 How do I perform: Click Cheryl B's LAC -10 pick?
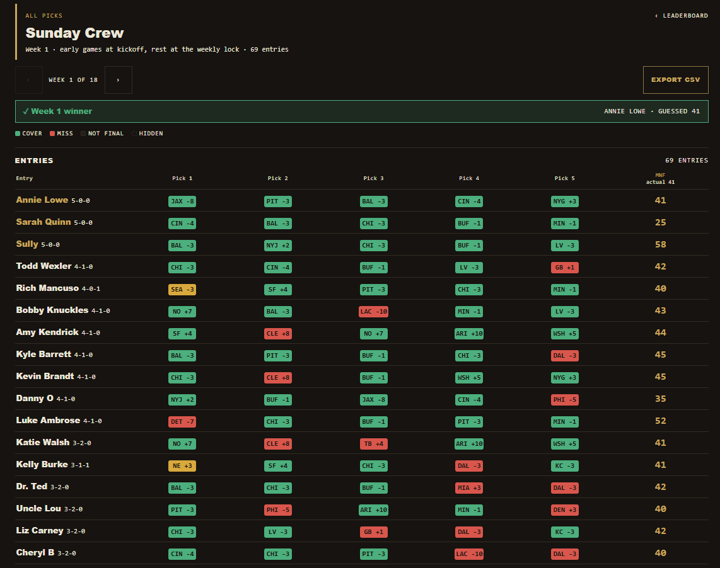[x=469, y=554]
